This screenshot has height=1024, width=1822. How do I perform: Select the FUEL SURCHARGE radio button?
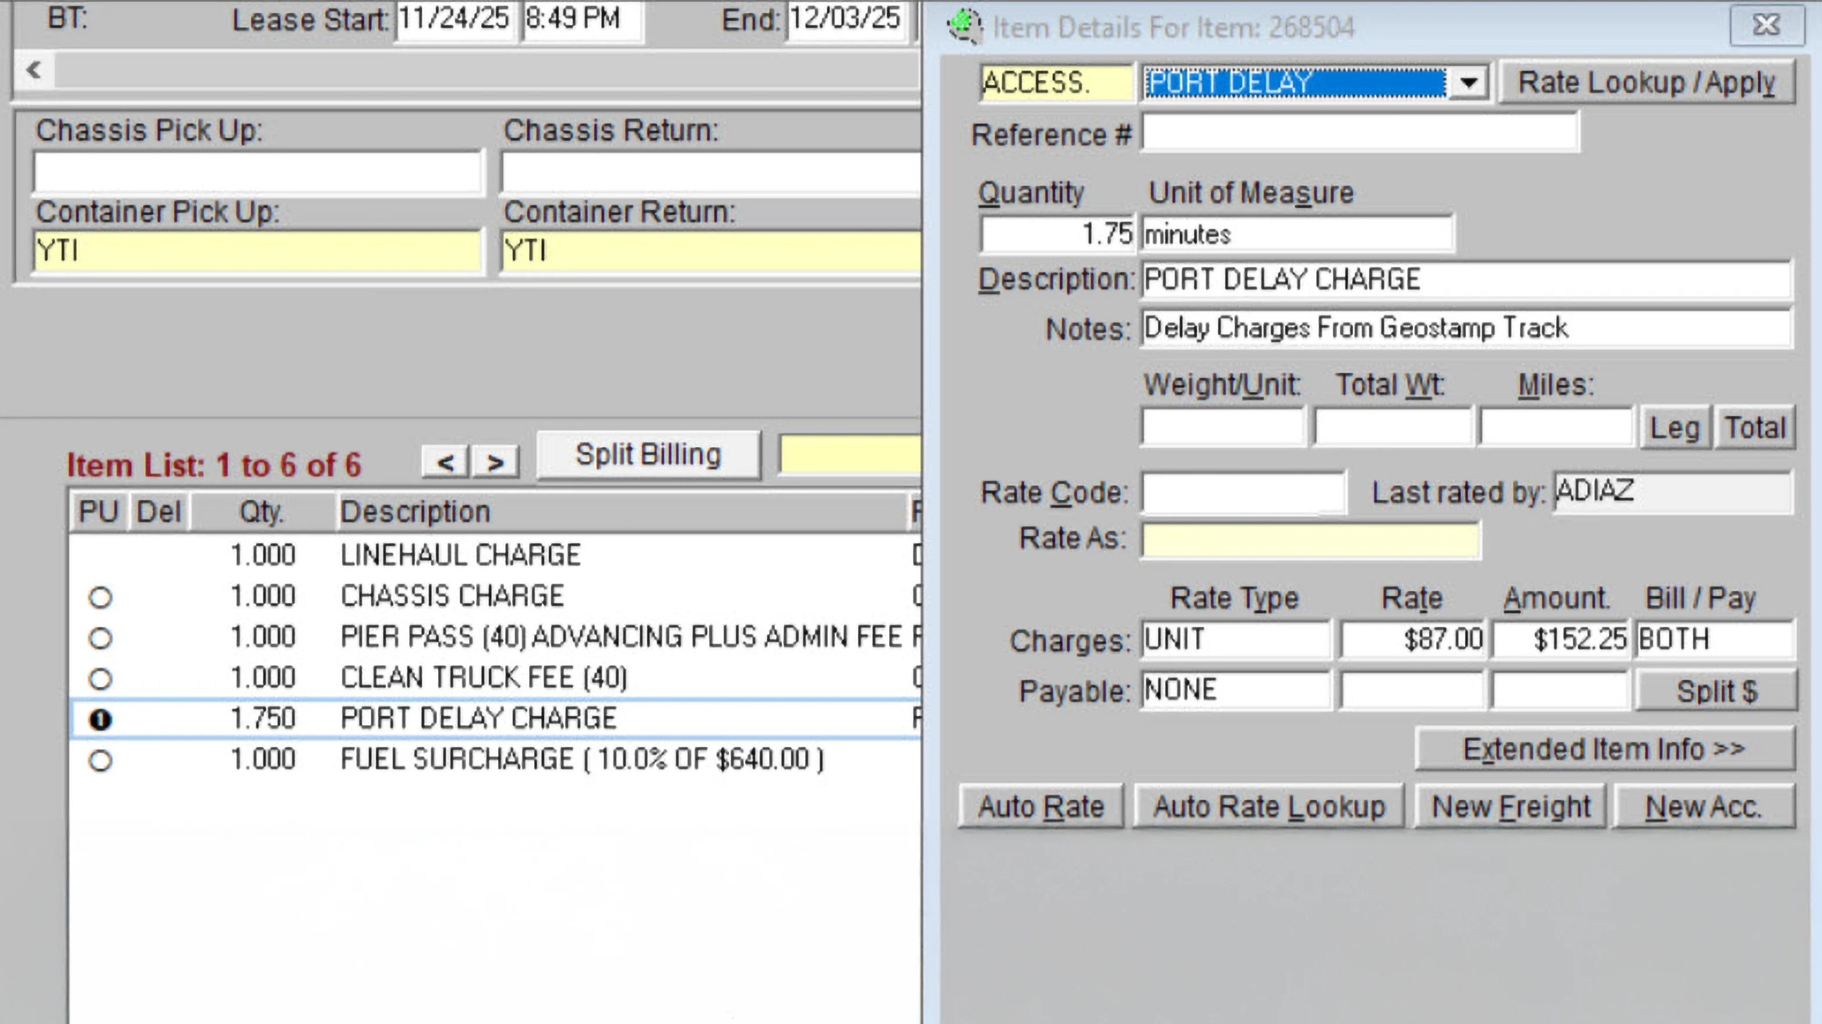pyautogui.click(x=101, y=761)
